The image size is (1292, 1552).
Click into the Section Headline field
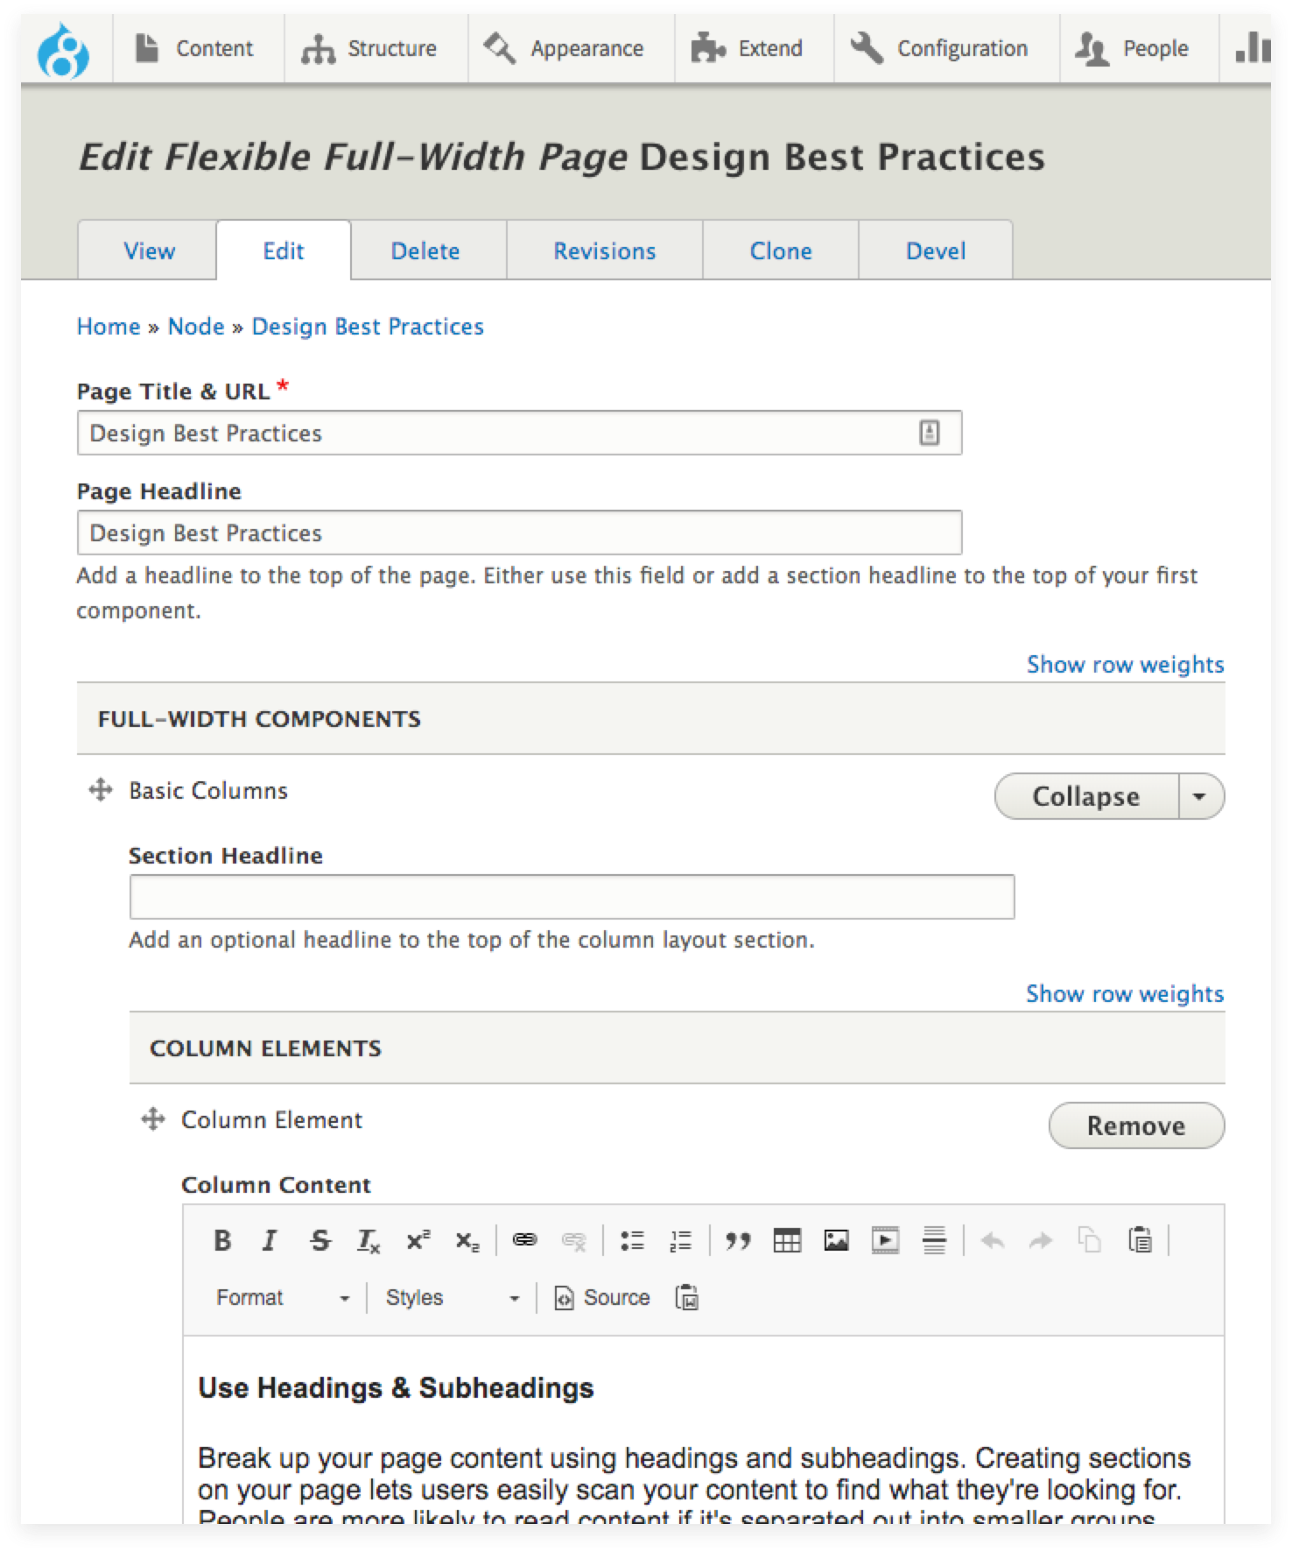572,897
